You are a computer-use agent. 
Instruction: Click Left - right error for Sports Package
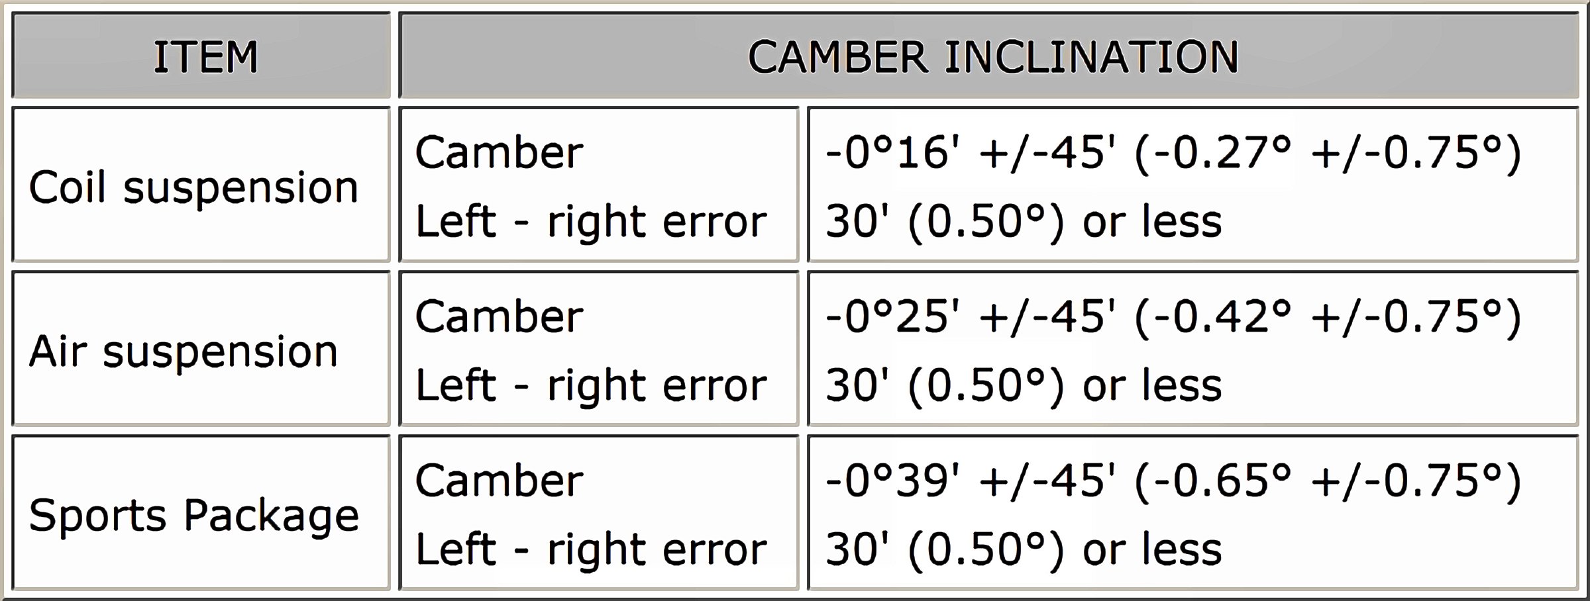coord(590,549)
